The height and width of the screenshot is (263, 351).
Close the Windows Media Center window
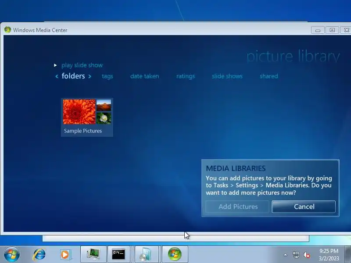346,30
